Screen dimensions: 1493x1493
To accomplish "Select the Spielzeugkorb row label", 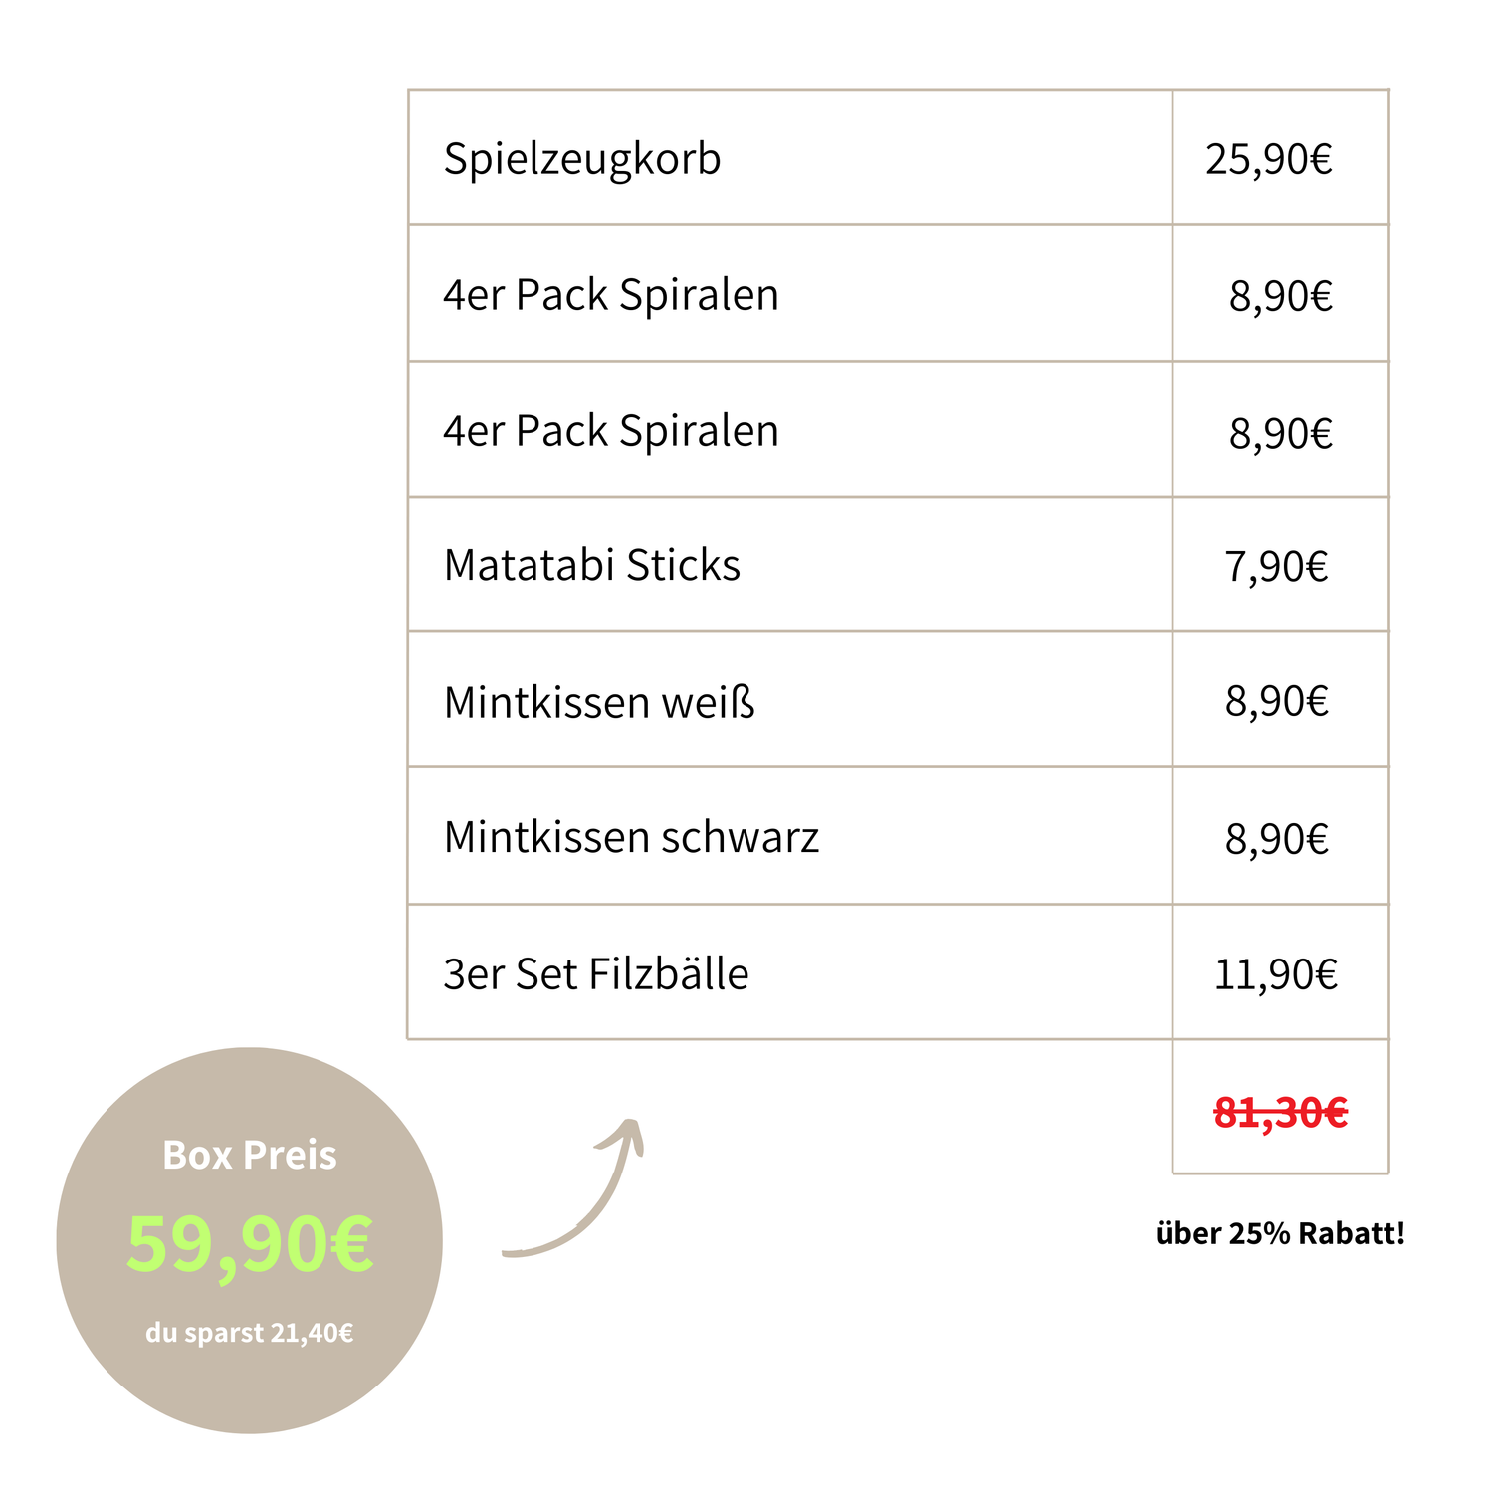I will (x=582, y=159).
